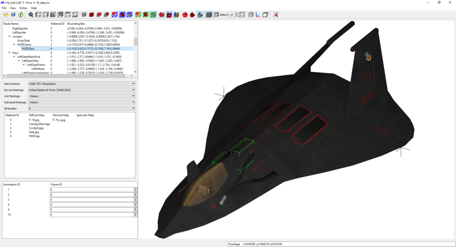Select the Aces2Seat node
This screenshot has height=247, width=456.
tap(24, 41)
